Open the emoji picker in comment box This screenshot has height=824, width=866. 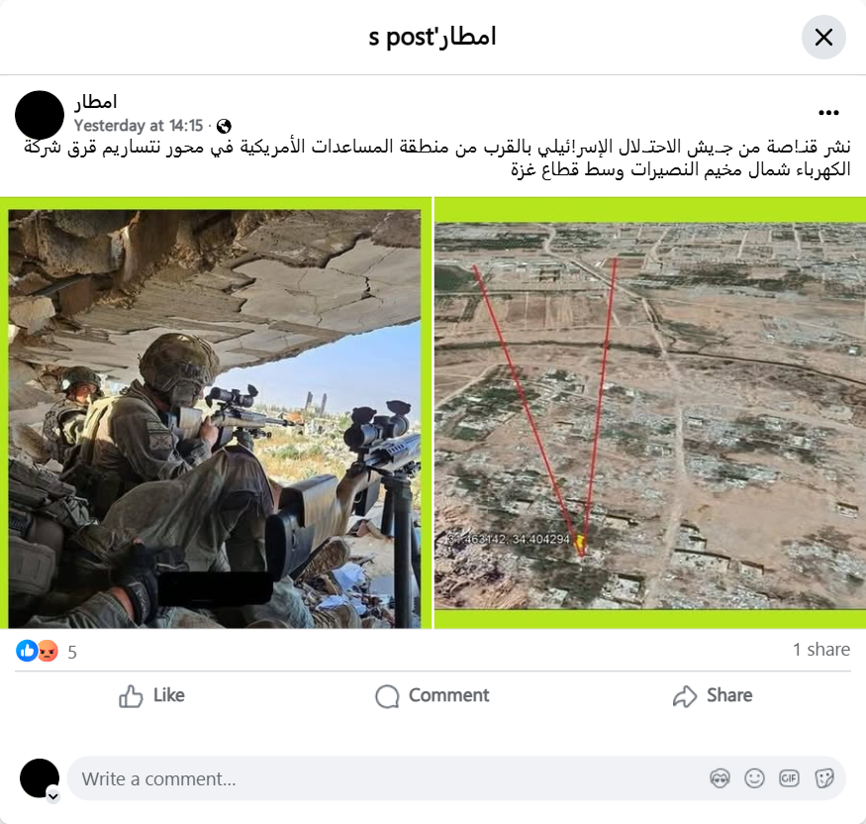754,778
